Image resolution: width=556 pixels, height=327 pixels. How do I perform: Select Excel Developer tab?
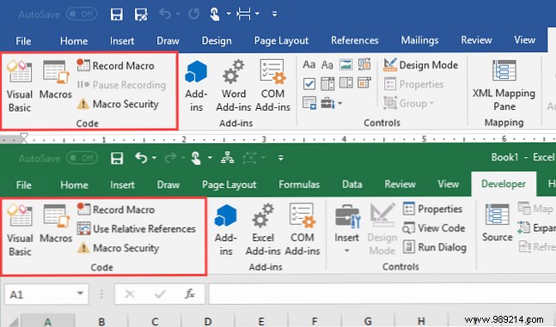pyautogui.click(x=504, y=184)
